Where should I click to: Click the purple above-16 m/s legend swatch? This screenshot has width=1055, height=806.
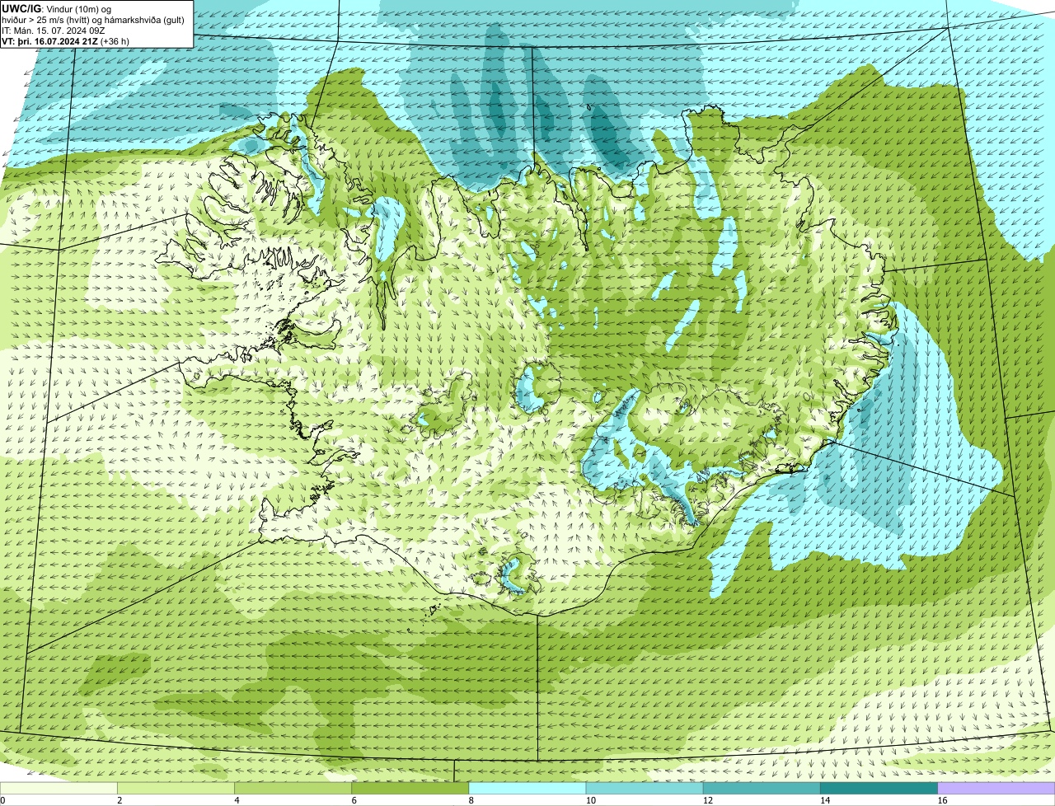996,788
